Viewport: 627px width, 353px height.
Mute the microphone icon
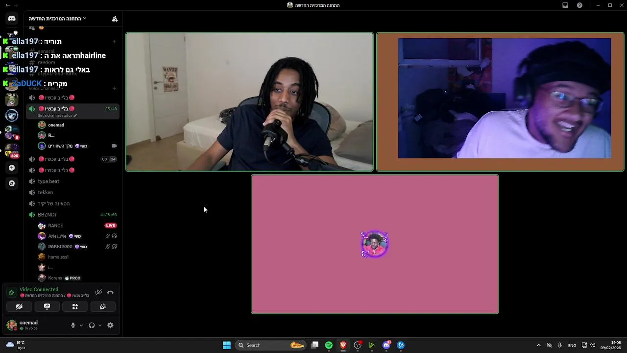[x=73, y=325]
